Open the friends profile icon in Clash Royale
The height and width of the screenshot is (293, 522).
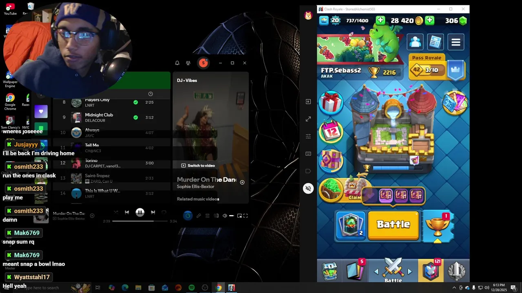[x=415, y=42]
